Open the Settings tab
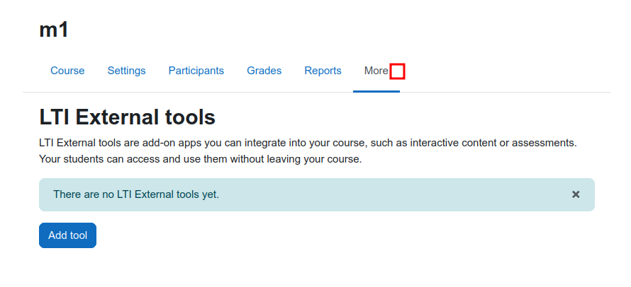Image resolution: width=631 pixels, height=287 pixels. [126, 71]
